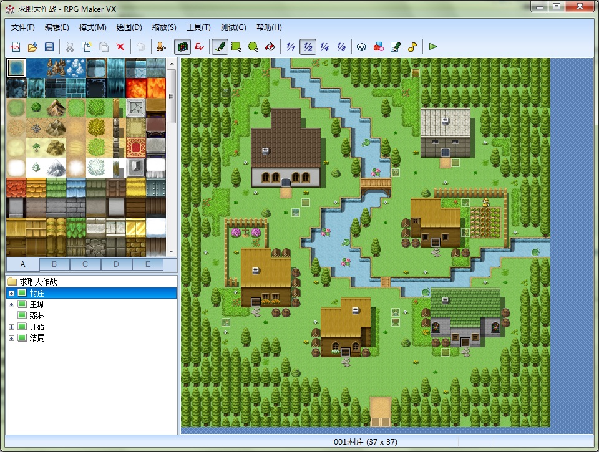Open the 模式(M) menu

click(x=92, y=27)
